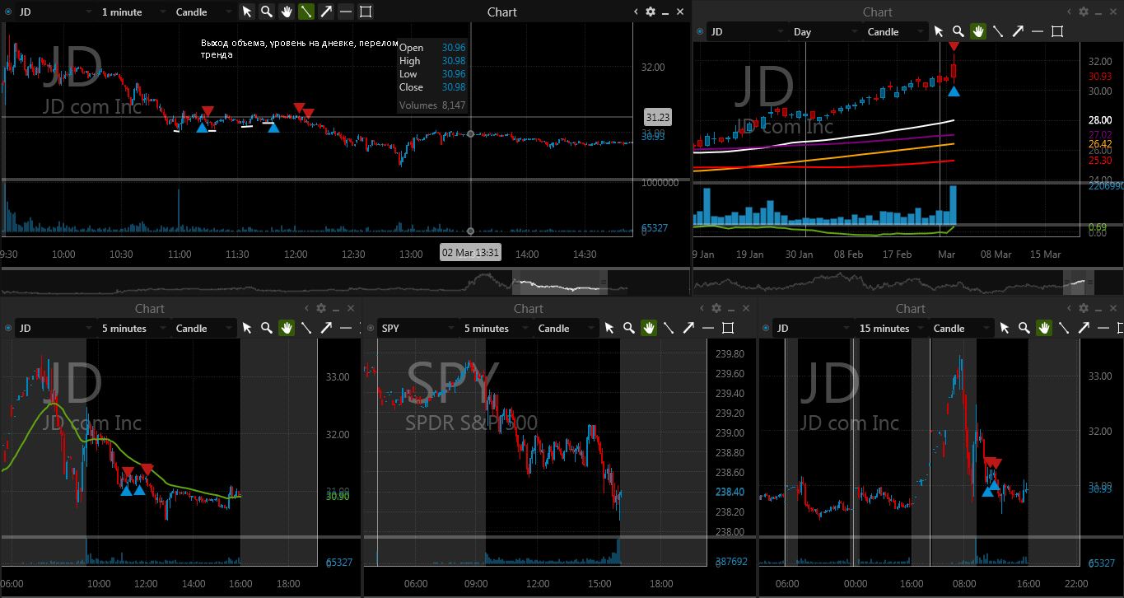Select the arrow tool in JD Day chart
The height and width of the screenshot is (598, 1124).
click(x=1018, y=31)
